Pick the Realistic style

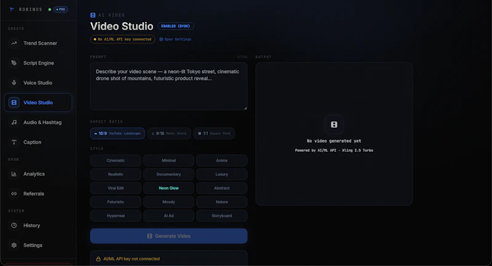(x=116, y=174)
